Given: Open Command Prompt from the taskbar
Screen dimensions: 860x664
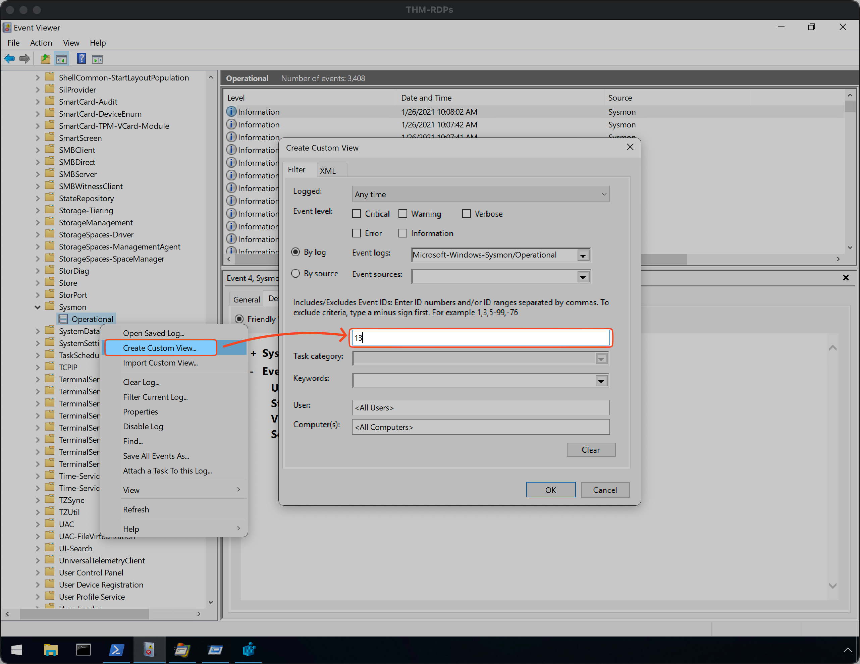Looking at the screenshot, I should coord(83,650).
